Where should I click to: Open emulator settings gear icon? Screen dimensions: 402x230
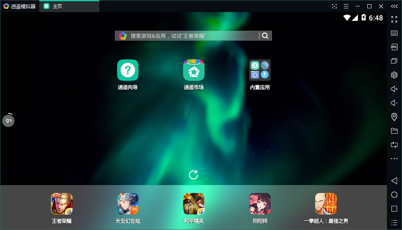(394, 75)
